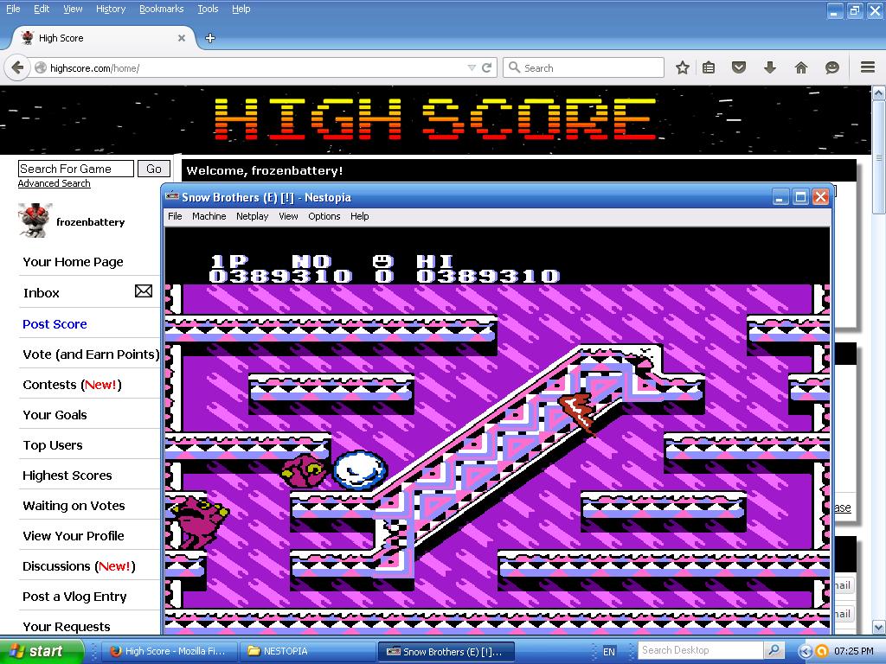886x664 pixels.
Task: Open Post a Vlog Entry link
Action: (74, 597)
